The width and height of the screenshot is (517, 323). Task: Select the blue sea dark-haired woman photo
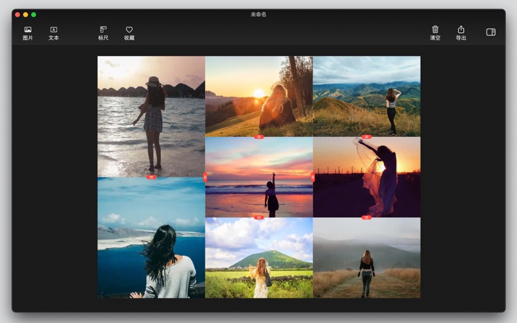tap(151, 238)
